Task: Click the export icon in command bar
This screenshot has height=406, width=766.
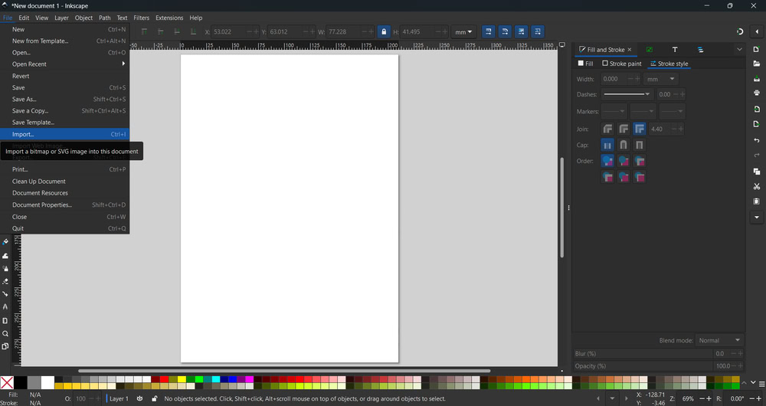Action: 756,124
